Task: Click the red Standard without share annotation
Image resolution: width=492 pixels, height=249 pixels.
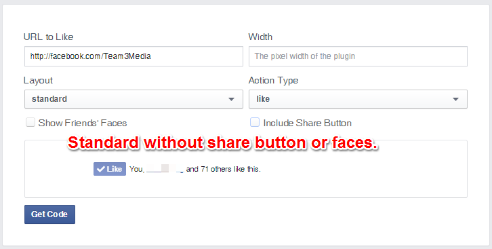Action: coord(223,143)
